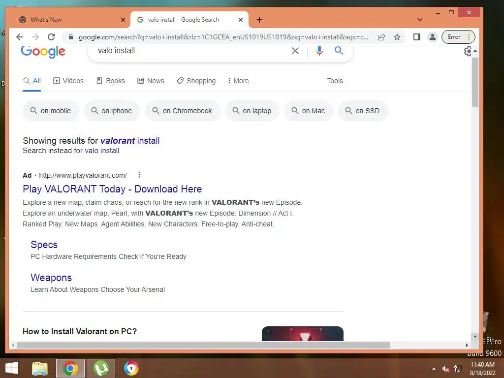This screenshot has width=504, height=378.
Task: Bookmark this page with the star
Action: (x=397, y=37)
